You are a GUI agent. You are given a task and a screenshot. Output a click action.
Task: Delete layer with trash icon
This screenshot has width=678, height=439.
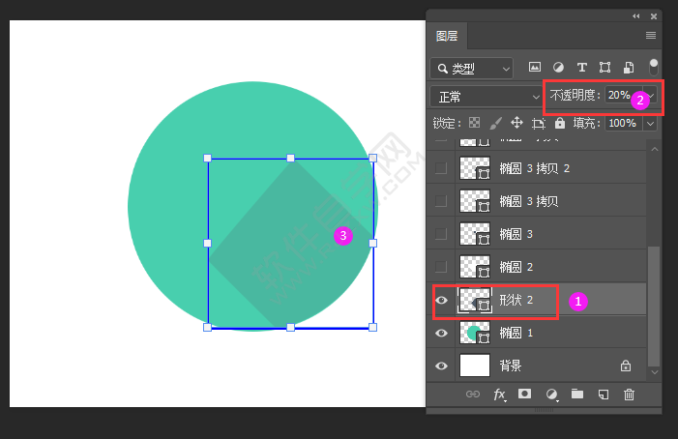tap(629, 395)
